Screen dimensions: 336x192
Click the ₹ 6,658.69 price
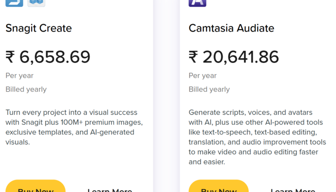point(48,57)
